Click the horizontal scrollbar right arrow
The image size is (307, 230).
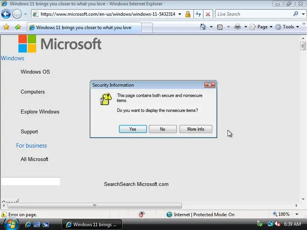click(x=296, y=205)
